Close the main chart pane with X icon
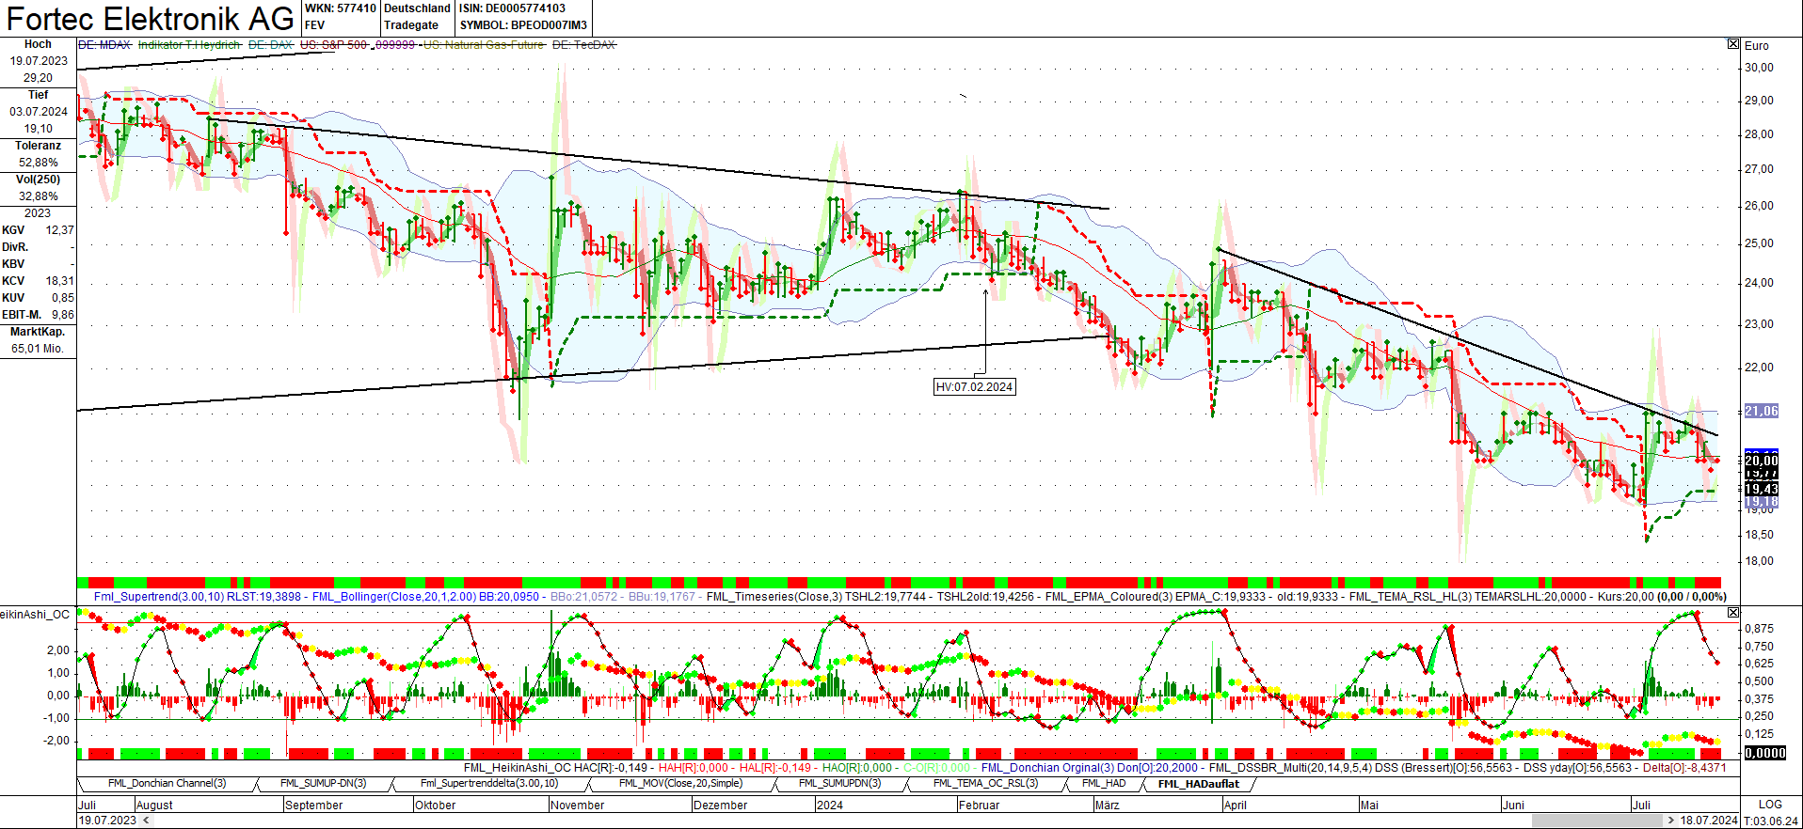Screen dimensions: 1803x829 coord(1733,44)
